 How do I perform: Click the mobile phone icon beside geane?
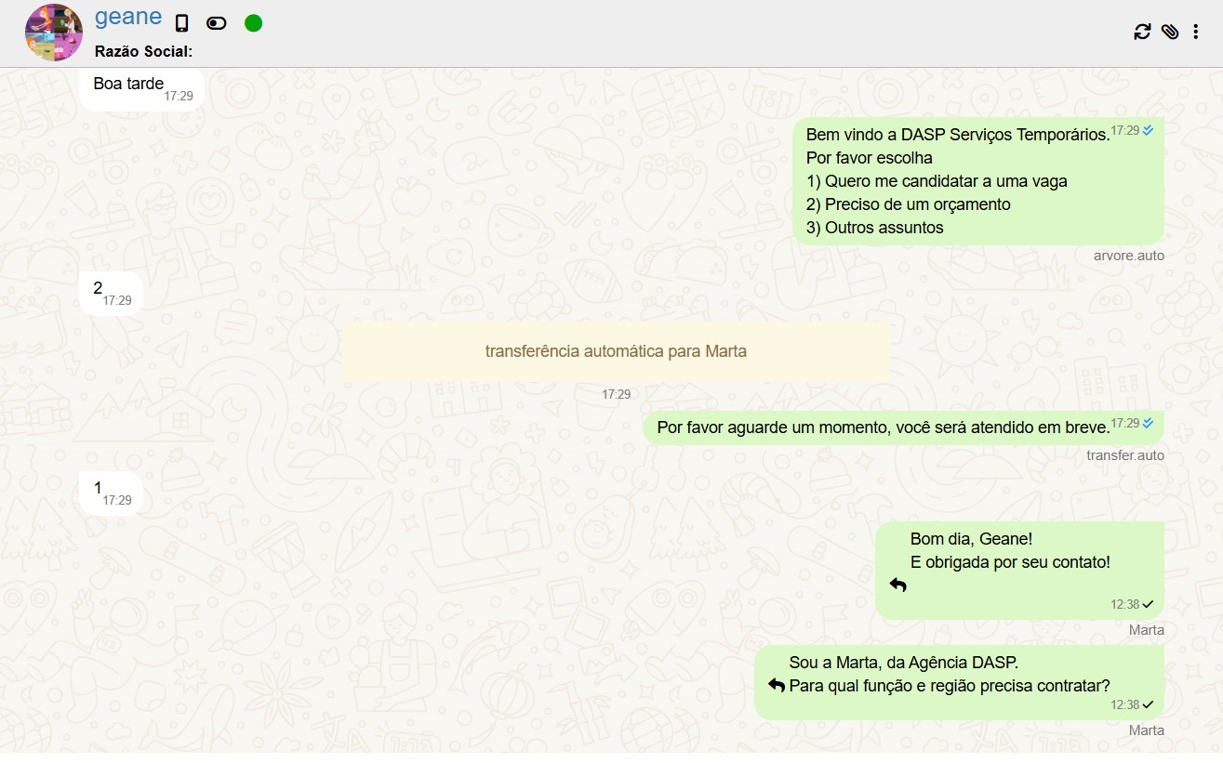[182, 23]
